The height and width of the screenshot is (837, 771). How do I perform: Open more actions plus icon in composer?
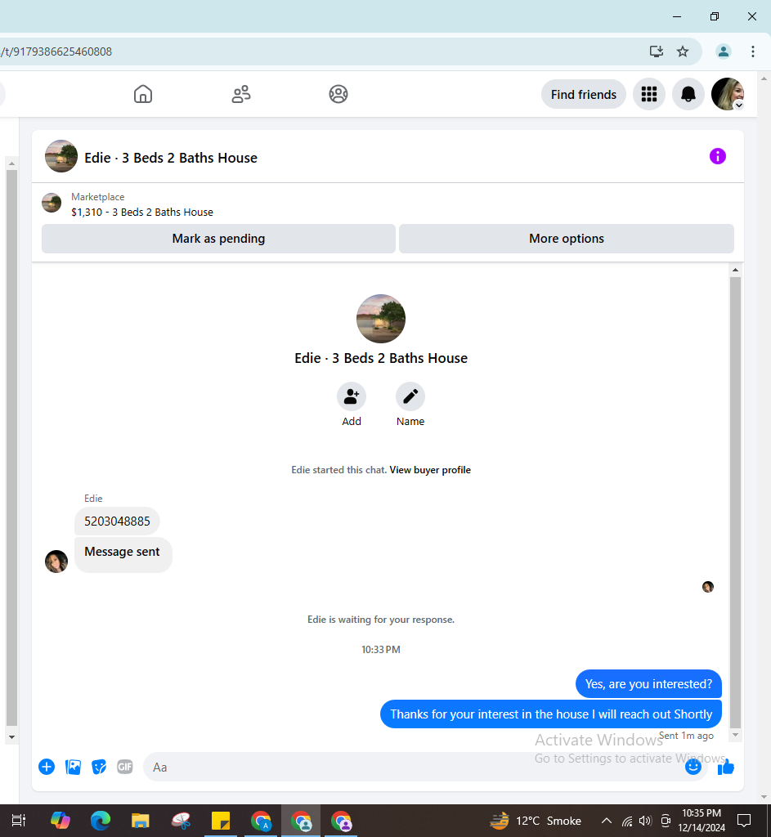click(x=47, y=767)
